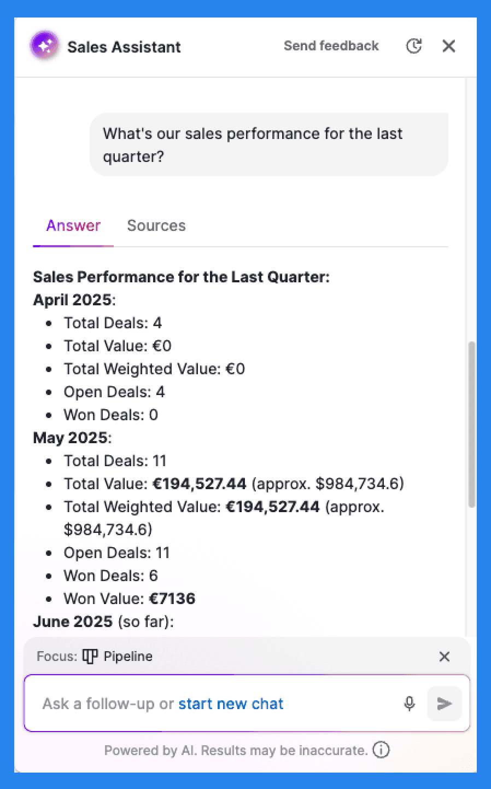Image resolution: width=491 pixels, height=789 pixels.
Task: Click the purple Sales Assistant sparkle logo
Action: click(x=45, y=46)
